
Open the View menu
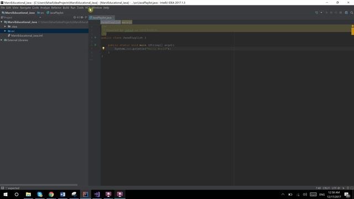(15, 8)
